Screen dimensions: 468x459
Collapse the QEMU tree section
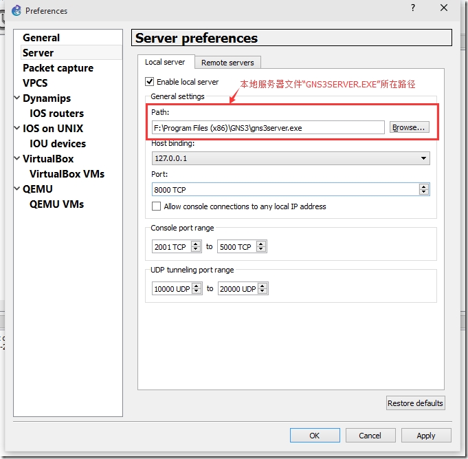pyautogui.click(x=17, y=189)
